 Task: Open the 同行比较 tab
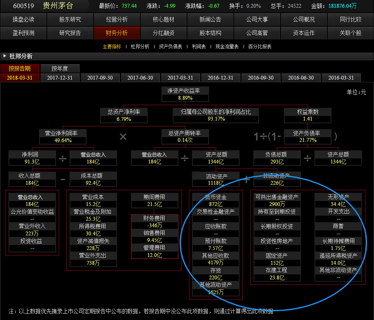coord(351,20)
